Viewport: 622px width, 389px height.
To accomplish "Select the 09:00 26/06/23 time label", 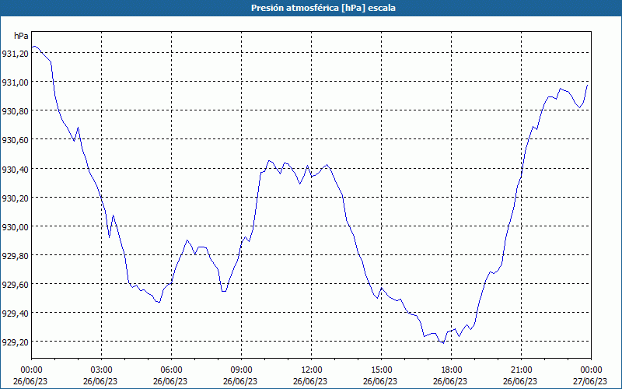I will pos(241,376).
